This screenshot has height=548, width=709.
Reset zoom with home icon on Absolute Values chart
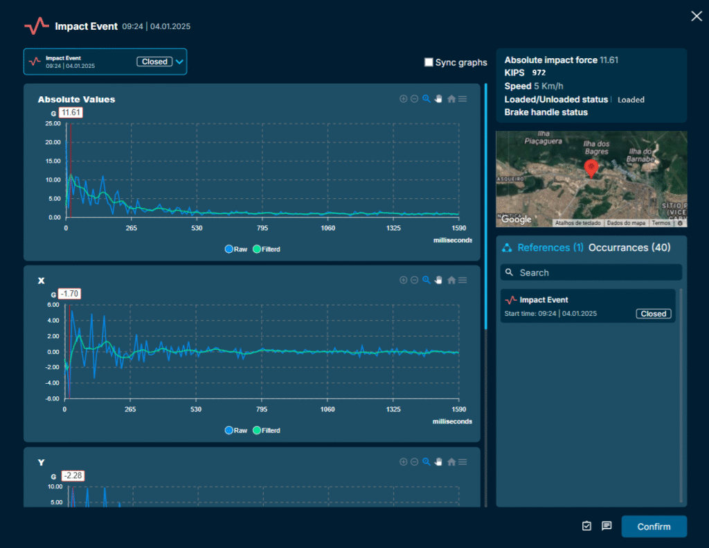451,99
